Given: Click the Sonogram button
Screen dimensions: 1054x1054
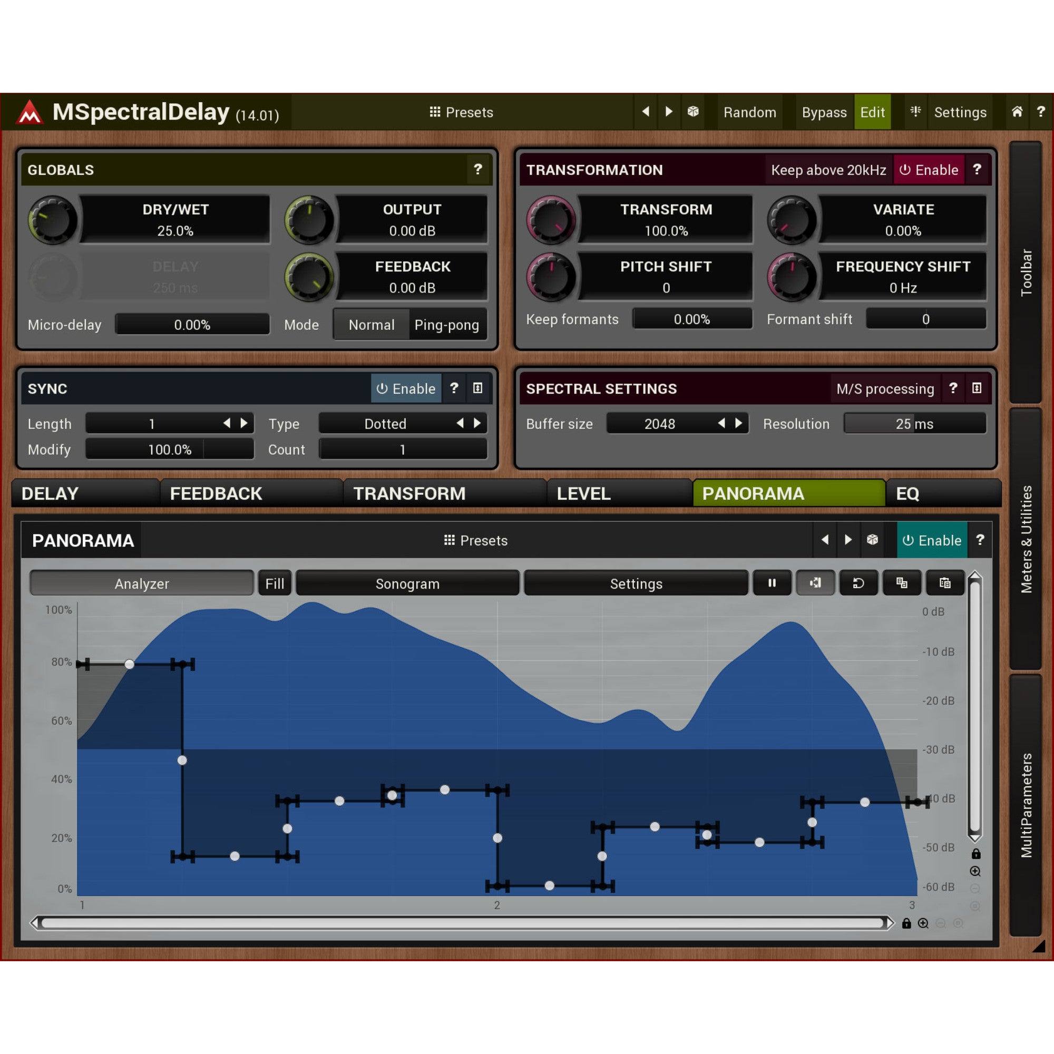Looking at the screenshot, I should (407, 583).
